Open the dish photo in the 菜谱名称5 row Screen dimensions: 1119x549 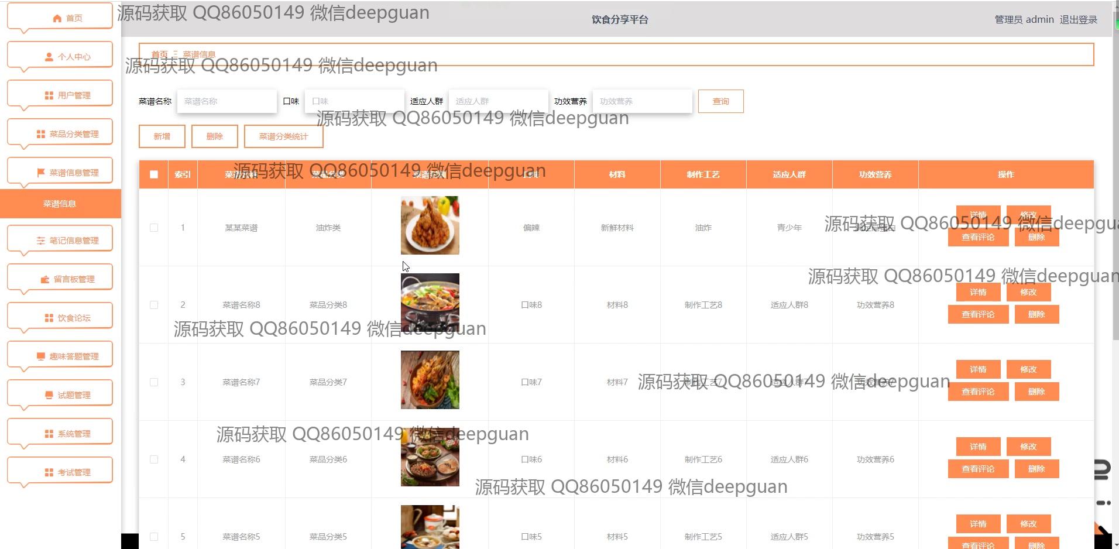click(x=430, y=527)
